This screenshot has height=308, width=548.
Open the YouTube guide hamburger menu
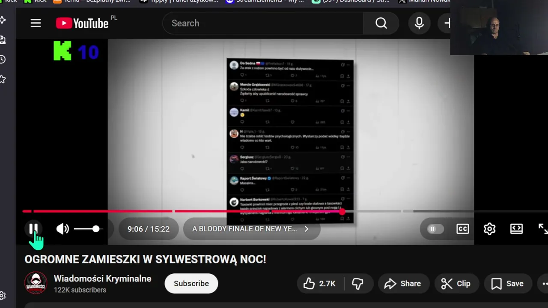[36, 23]
